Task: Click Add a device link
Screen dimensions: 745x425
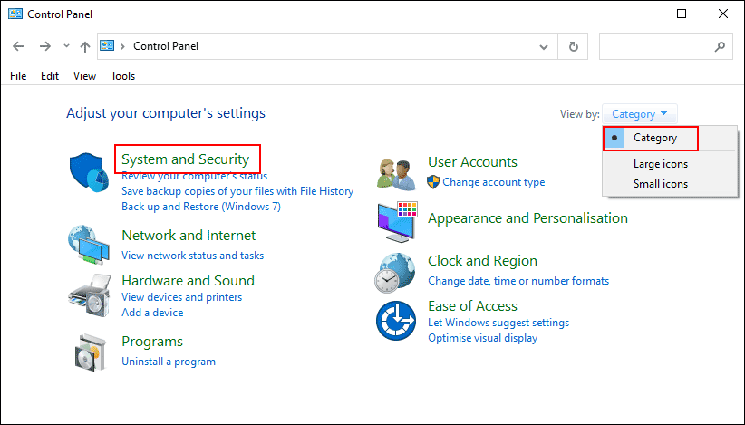Action: coord(152,313)
